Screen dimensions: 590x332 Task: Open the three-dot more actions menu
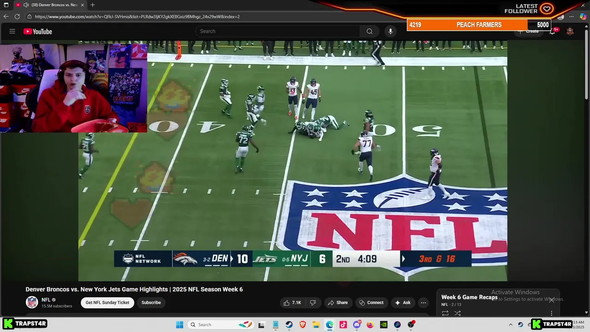pos(423,302)
